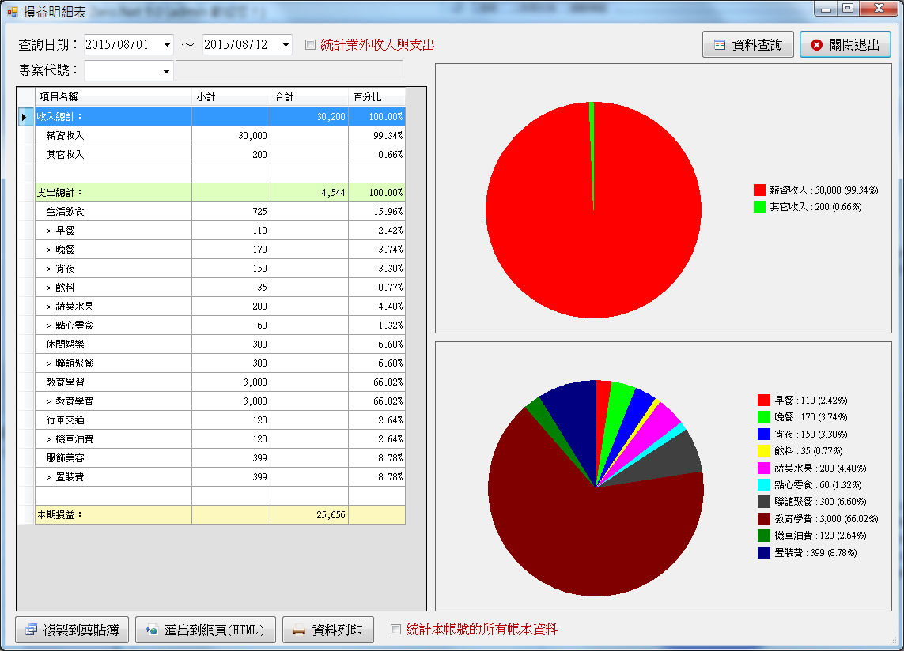This screenshot has height=651, width=904.
Task: Click the 資料查詢 grid icon
Action: 719,43
